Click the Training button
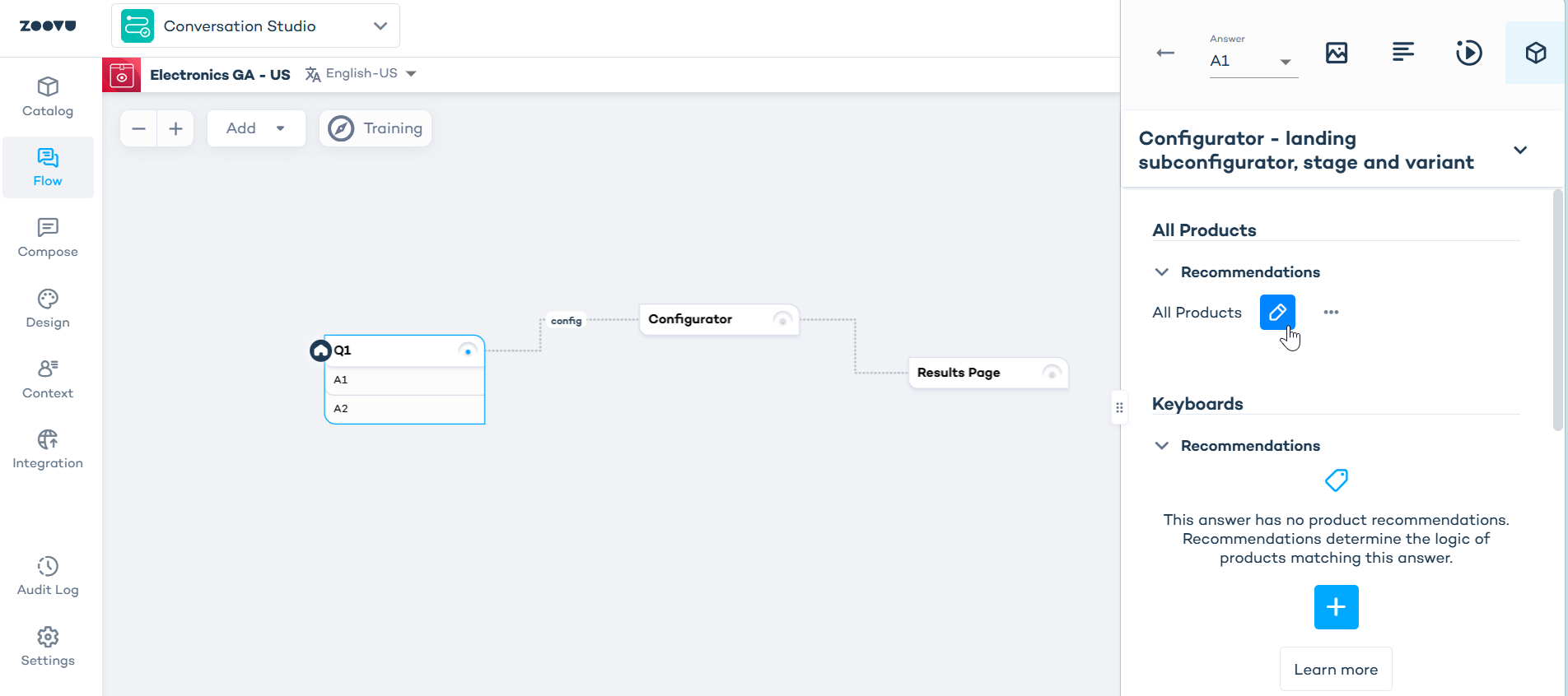The image size is (1568, 696). [376, 128]
